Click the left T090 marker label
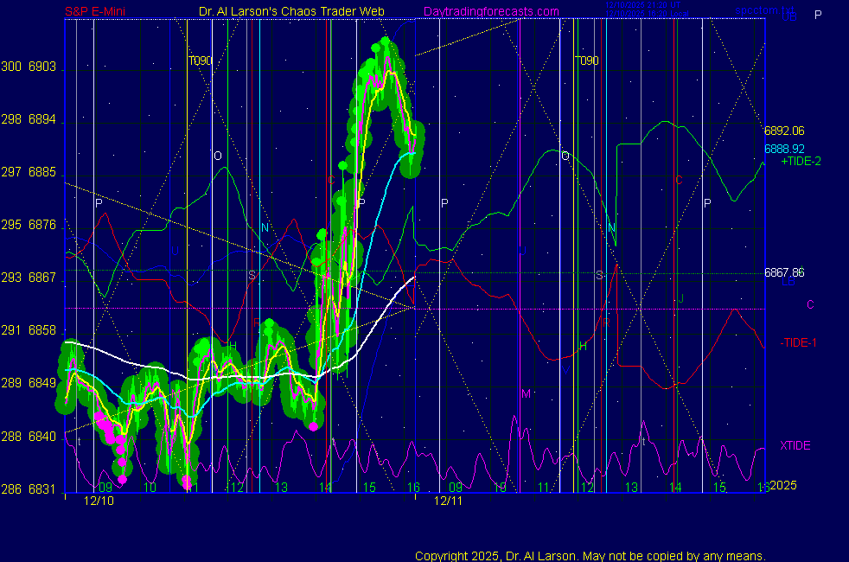The height and width of the screenshot is (562, 849). (201, 61)
